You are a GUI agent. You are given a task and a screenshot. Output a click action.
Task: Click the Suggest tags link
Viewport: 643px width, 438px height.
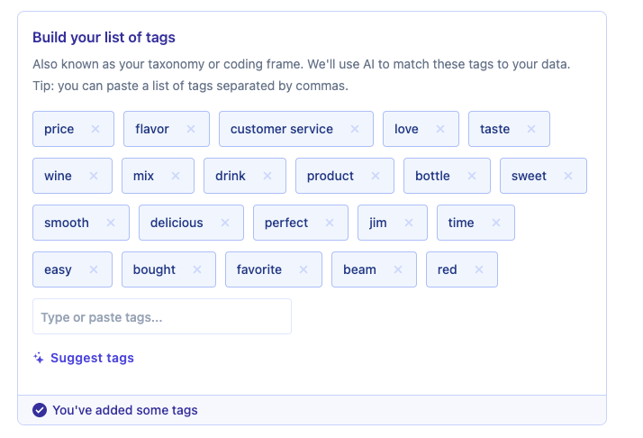point(92,358)
